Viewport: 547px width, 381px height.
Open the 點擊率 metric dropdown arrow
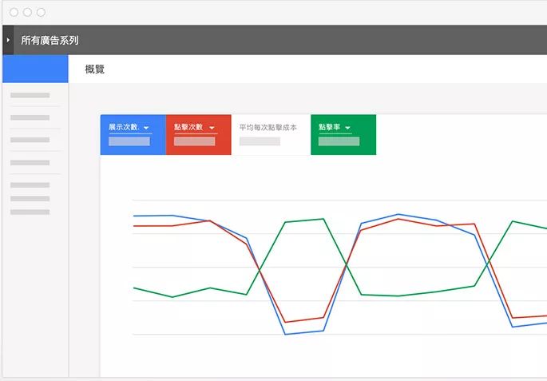347,128
